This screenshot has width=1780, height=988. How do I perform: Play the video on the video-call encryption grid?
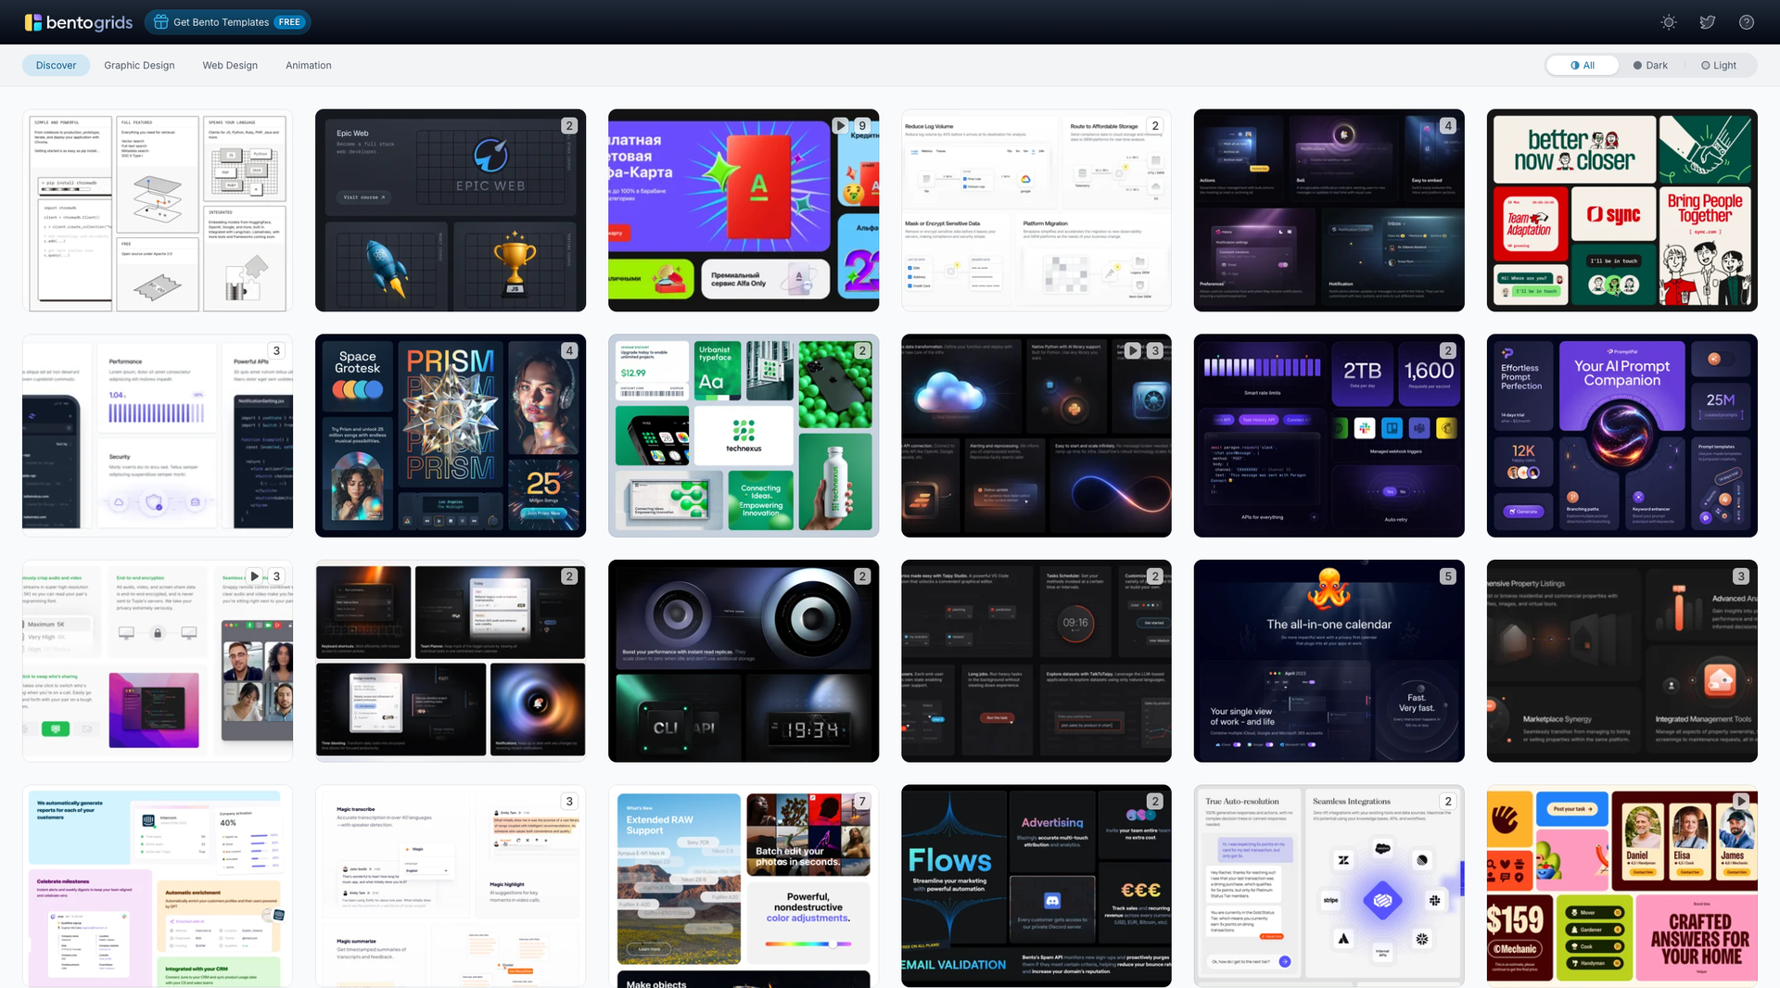click(x=255, y=576)
